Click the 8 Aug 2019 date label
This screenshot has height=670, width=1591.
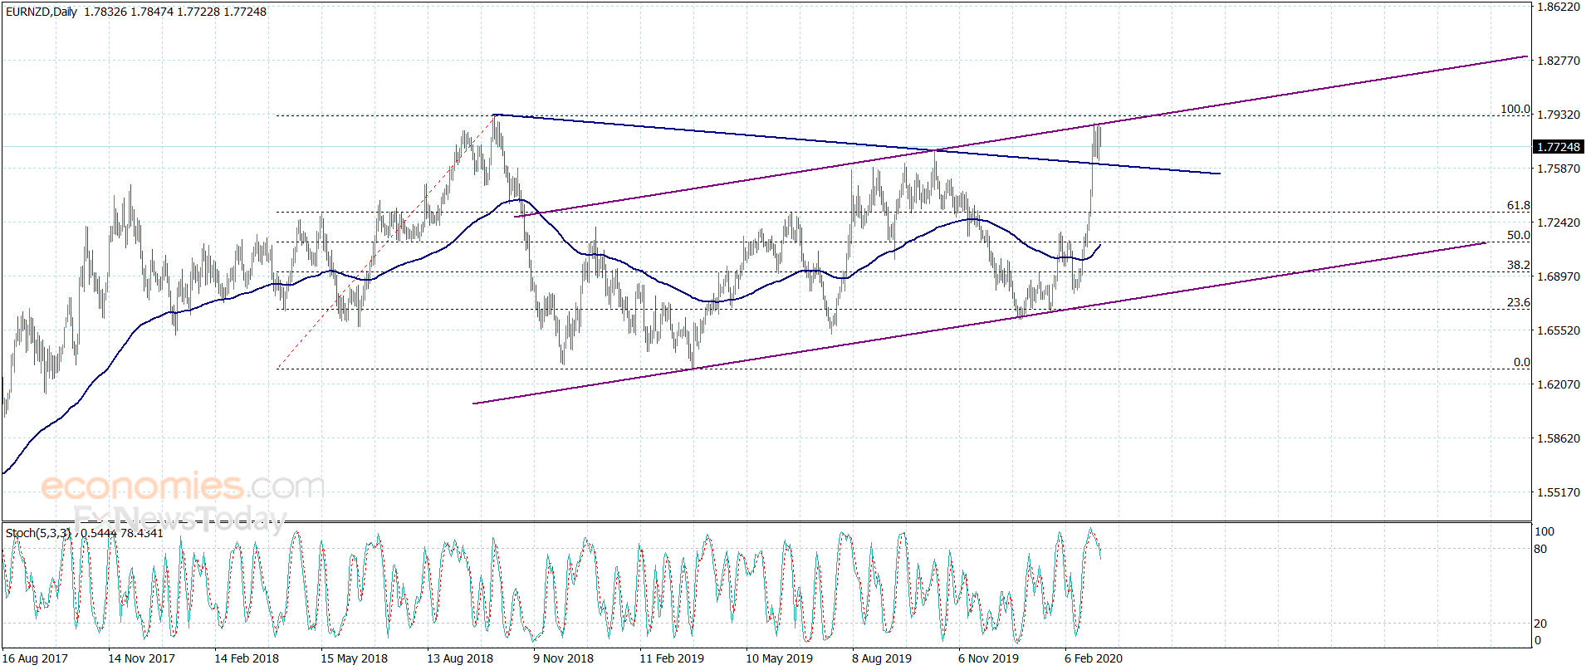coord(882,658)
